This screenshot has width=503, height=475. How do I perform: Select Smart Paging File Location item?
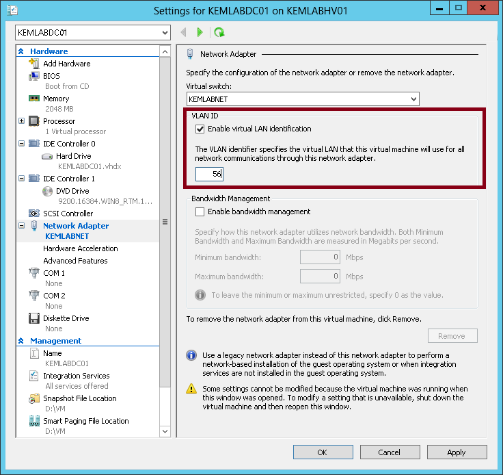(x=86, y=421)
